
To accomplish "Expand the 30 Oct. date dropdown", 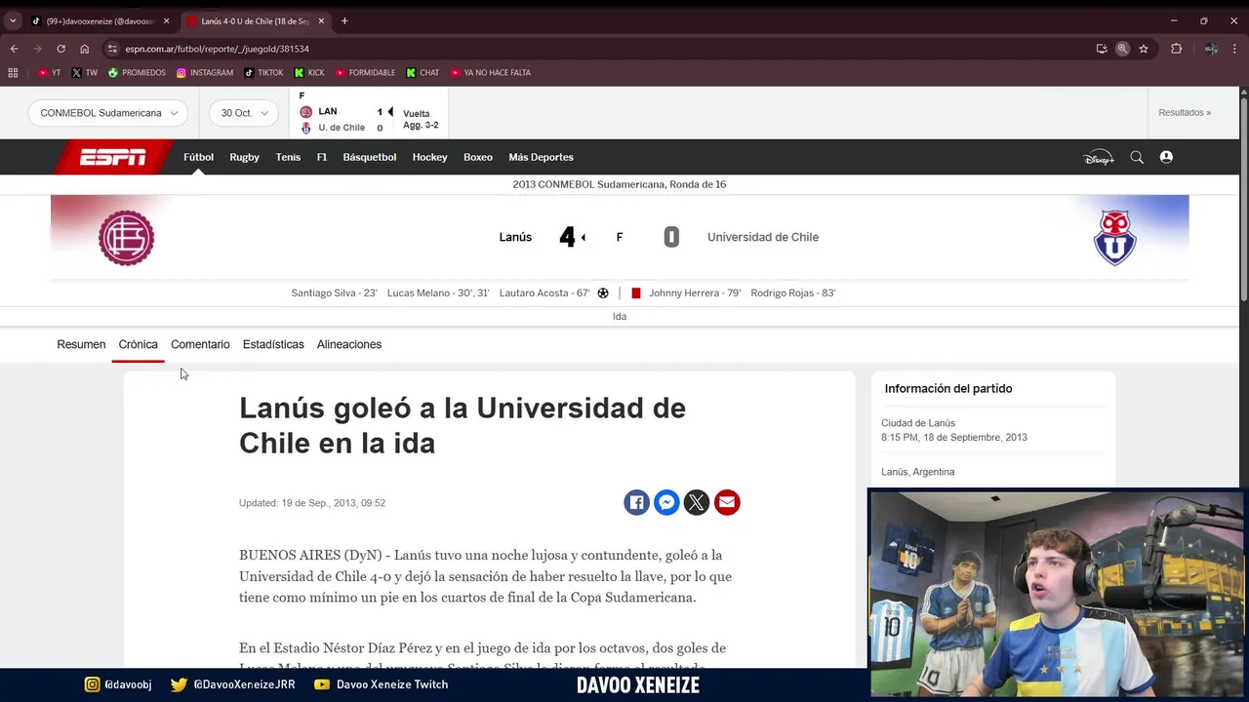I will click(x=244, y=113).
